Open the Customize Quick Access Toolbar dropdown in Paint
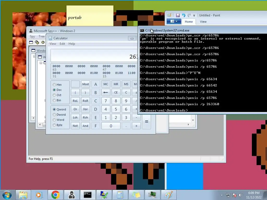267x200 pixels. pyautogui.click(x=194, y=15)
